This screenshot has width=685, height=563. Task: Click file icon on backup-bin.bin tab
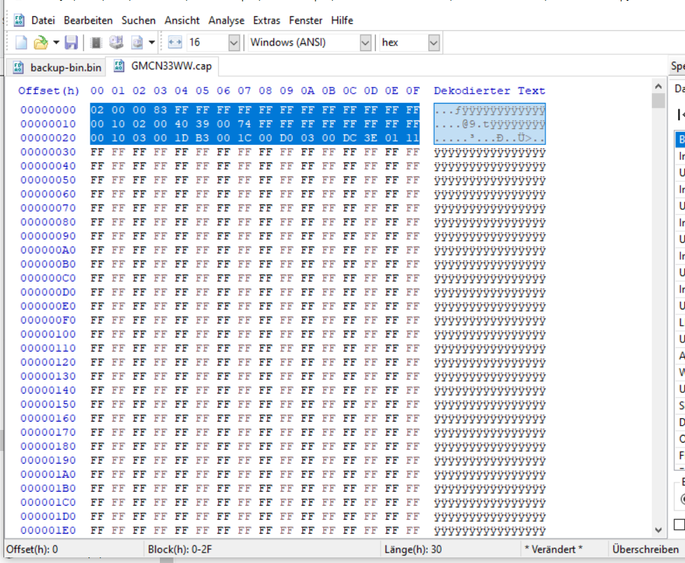click(x=18, y=67)
